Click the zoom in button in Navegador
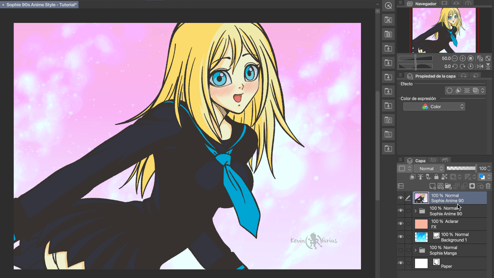Viewport: 494px width, 278px height. click(462, 58)
